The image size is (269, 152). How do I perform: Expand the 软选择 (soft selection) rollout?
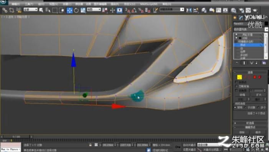coord(250,123)
